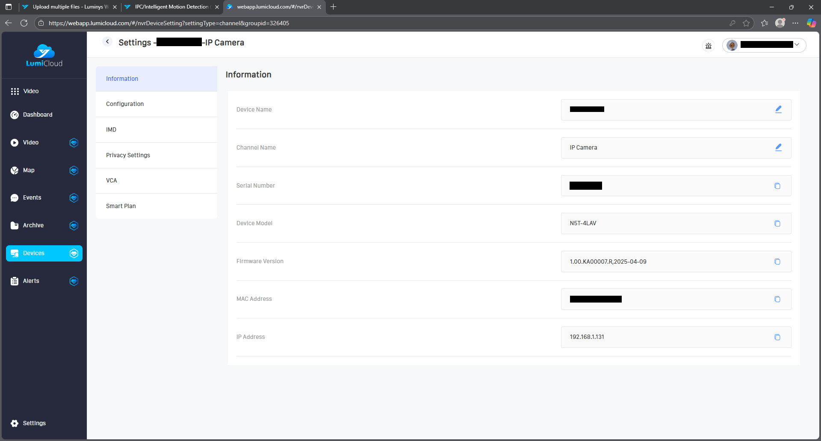The image size is (821, 441).
Task: Switch to the IMD section
Action: pos(111,129)
